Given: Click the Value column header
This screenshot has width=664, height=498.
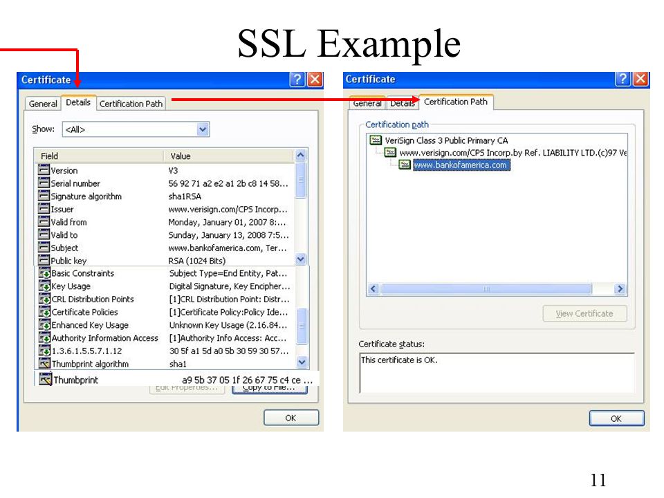Looking at the screenshot, I should pos(229,156).
